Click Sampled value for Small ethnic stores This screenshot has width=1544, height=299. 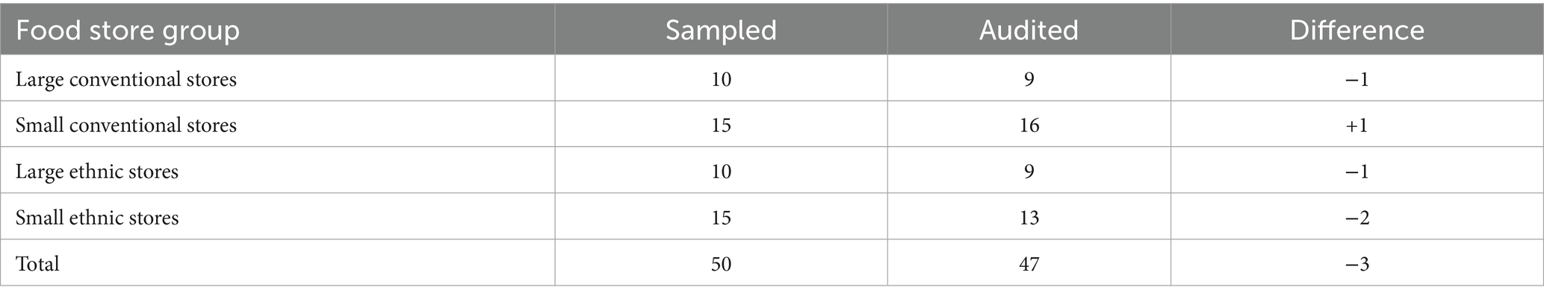point(721,218)
